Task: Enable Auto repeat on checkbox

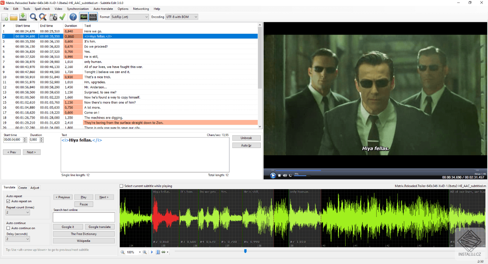Action: click(x=8, y=201)
